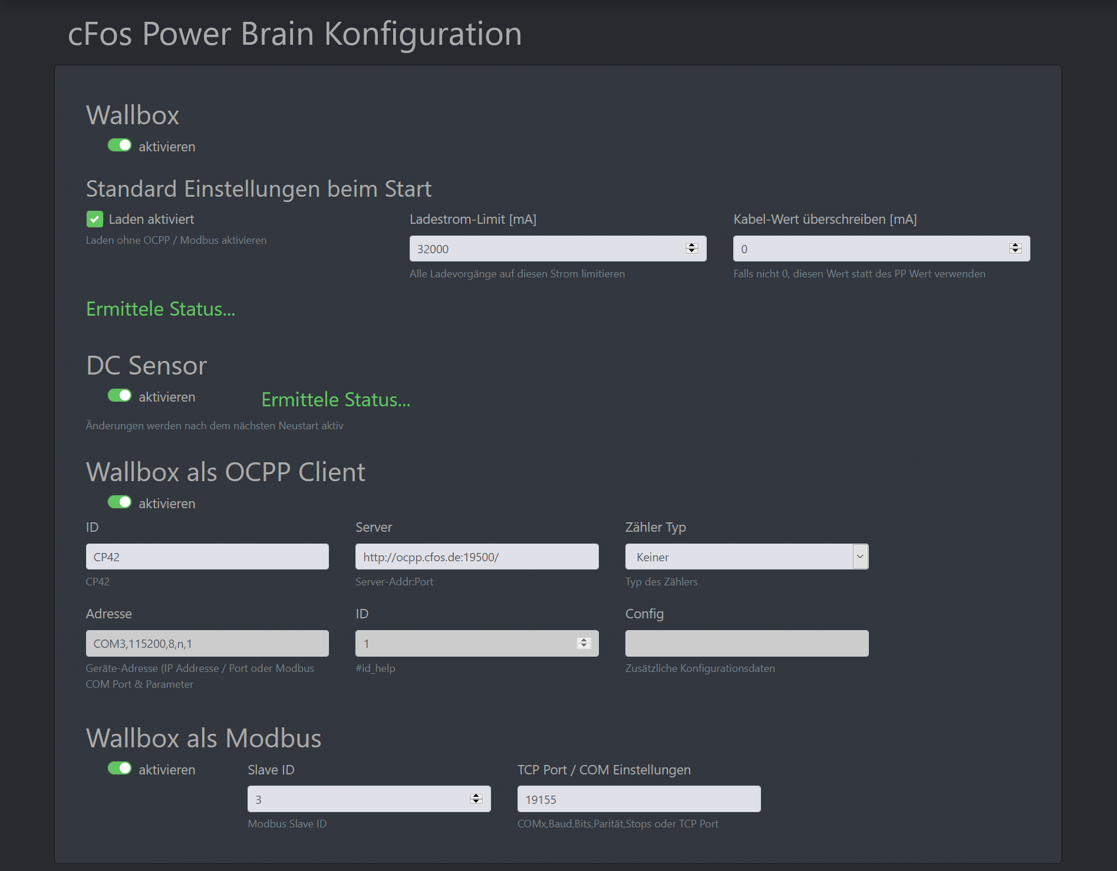Click the 'Laden ohne OCPP / Modbus aktivieren' hint

tap(176, 240)
